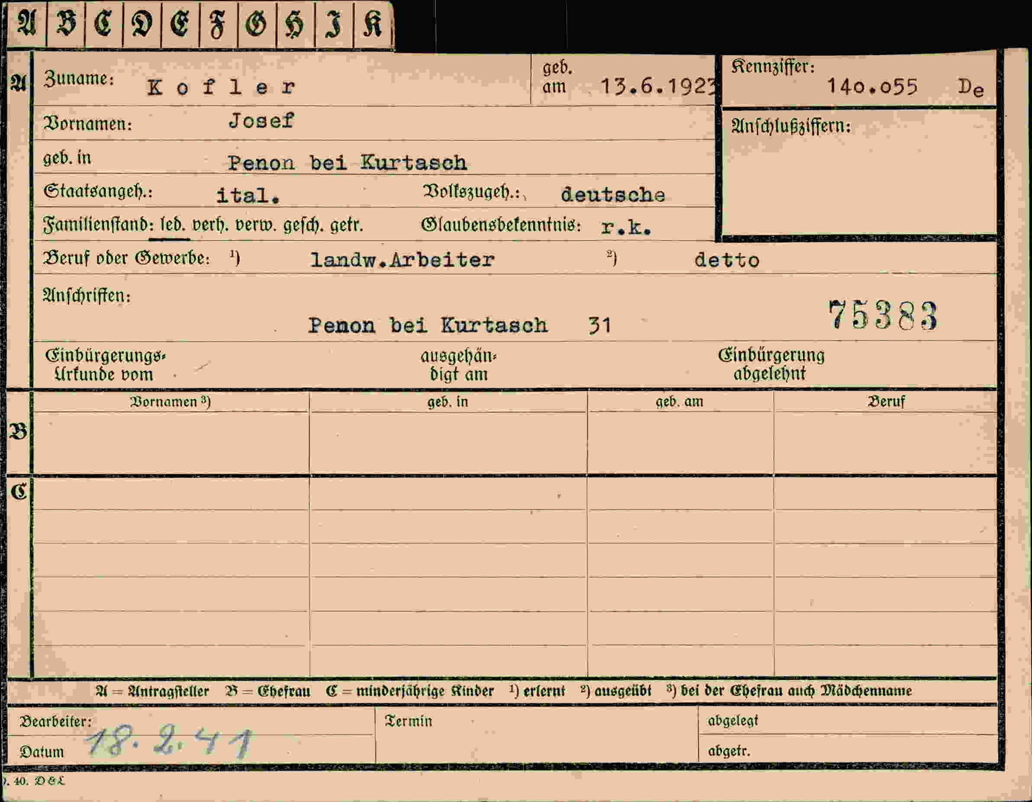Viewport: 1032px width, 802px height.
Task: Select the index tab letter G
Action: pyautogui.click(x=256, y=24)
